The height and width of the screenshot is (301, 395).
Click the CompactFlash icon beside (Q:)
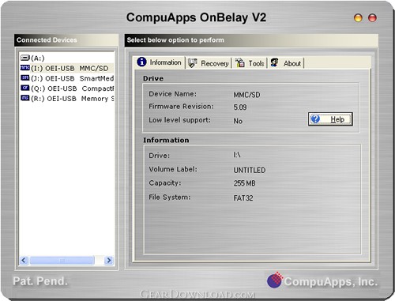[25, 88]
